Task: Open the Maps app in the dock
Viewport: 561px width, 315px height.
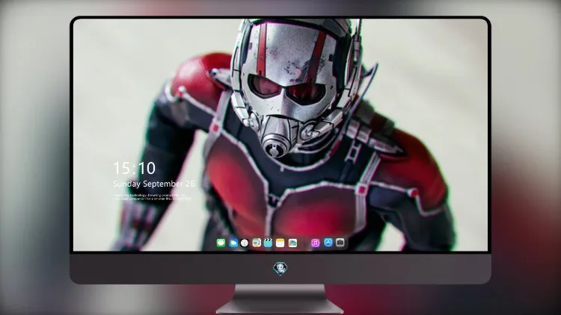Action: 257,243
